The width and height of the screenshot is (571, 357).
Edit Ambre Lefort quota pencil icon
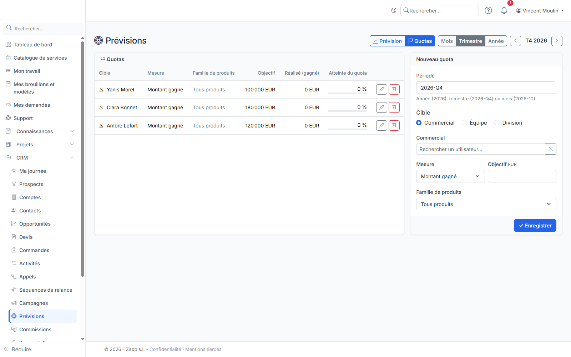[381, 125]
